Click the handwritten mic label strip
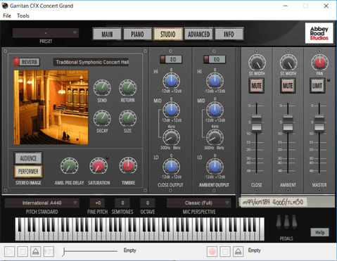Screen dimensions: 337x261 click(272, 202)
